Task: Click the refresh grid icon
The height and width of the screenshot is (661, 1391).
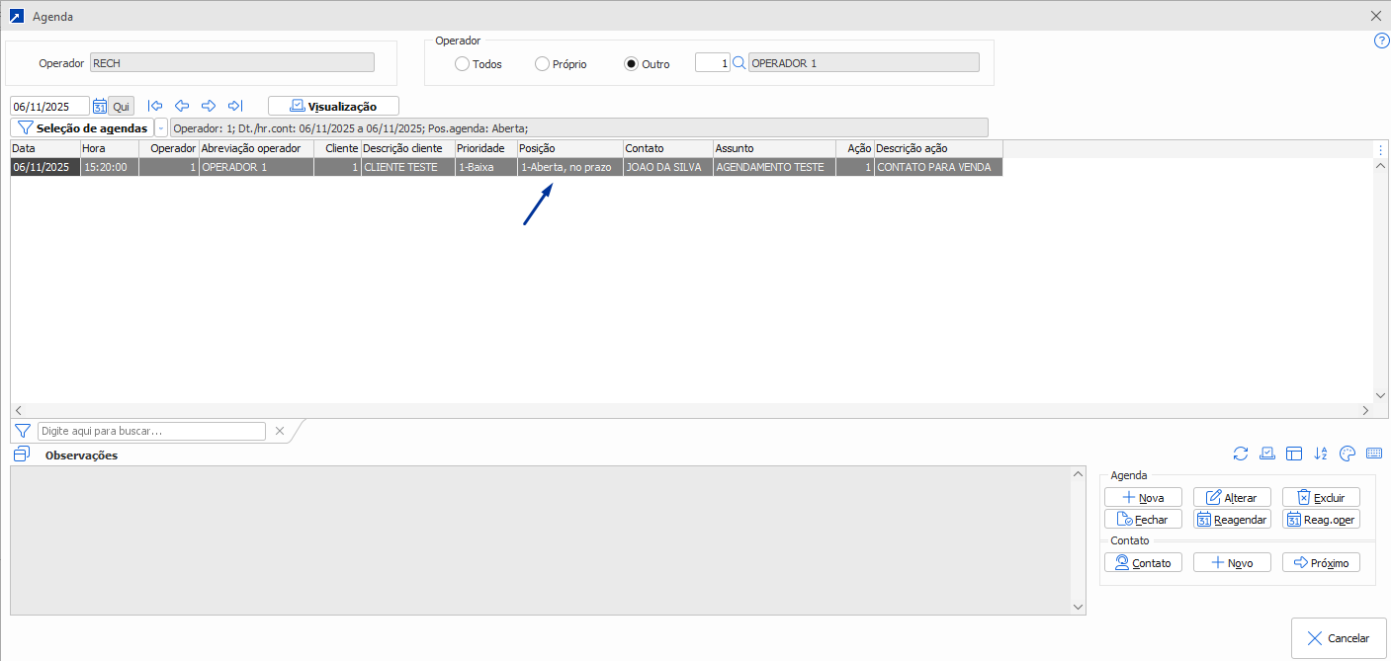Action: click(x=1241, y=454)
